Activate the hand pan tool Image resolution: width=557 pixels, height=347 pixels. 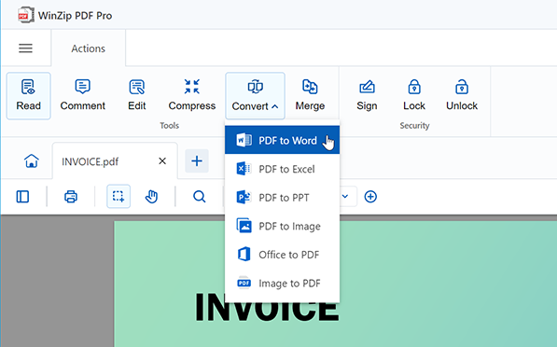[x=152, y=197]
